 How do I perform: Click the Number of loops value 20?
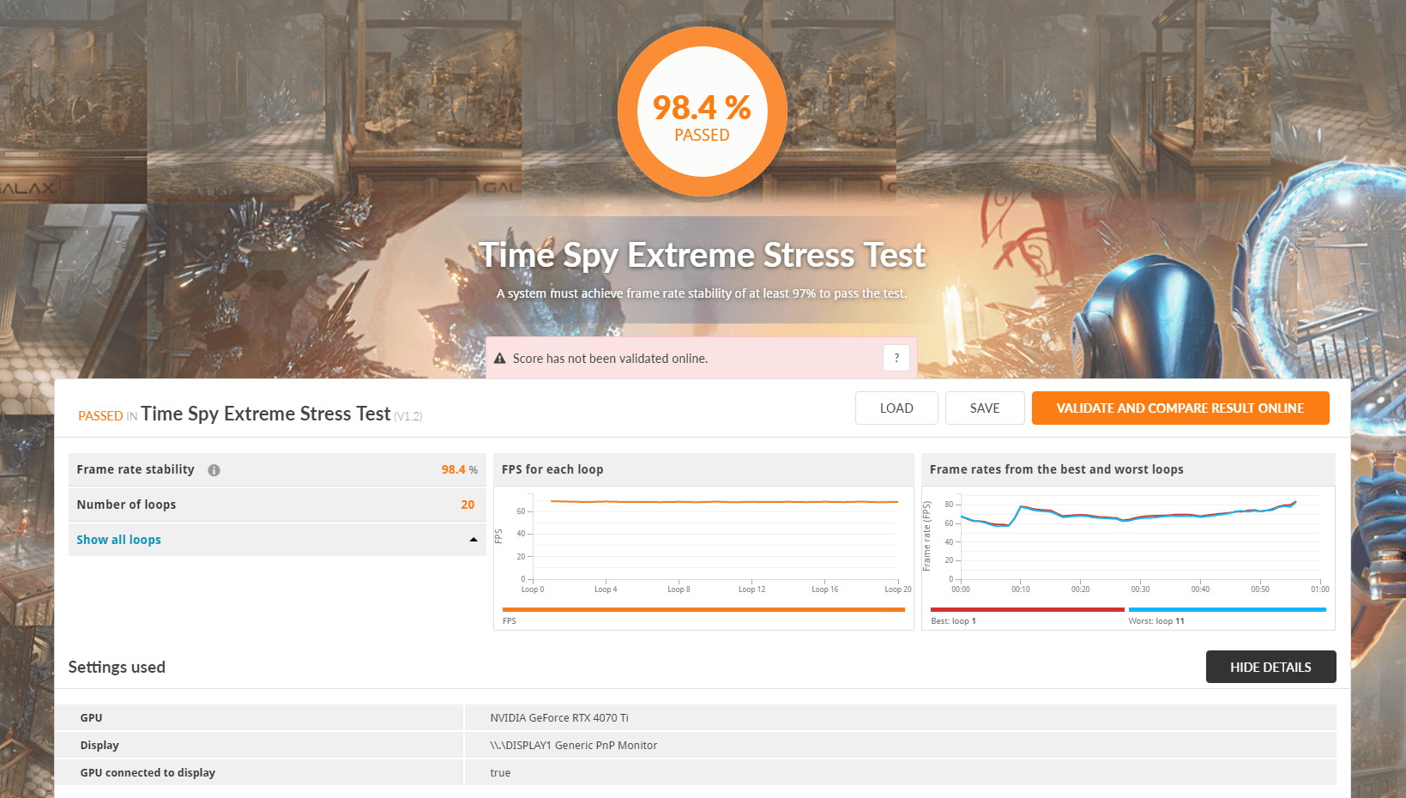468,505
